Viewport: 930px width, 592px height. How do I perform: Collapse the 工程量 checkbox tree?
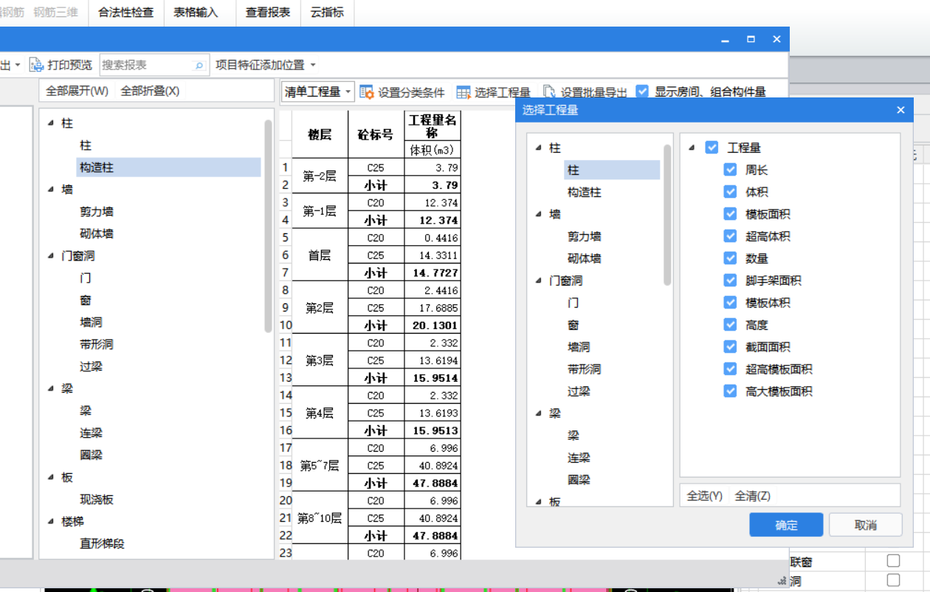692,148
